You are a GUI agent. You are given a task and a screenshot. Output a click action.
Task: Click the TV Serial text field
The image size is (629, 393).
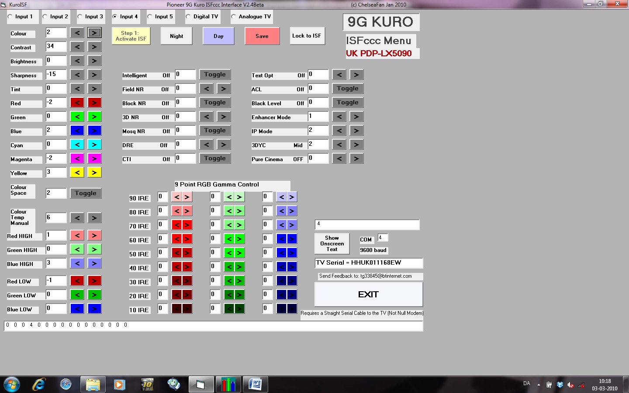click(x=369, y=263)
